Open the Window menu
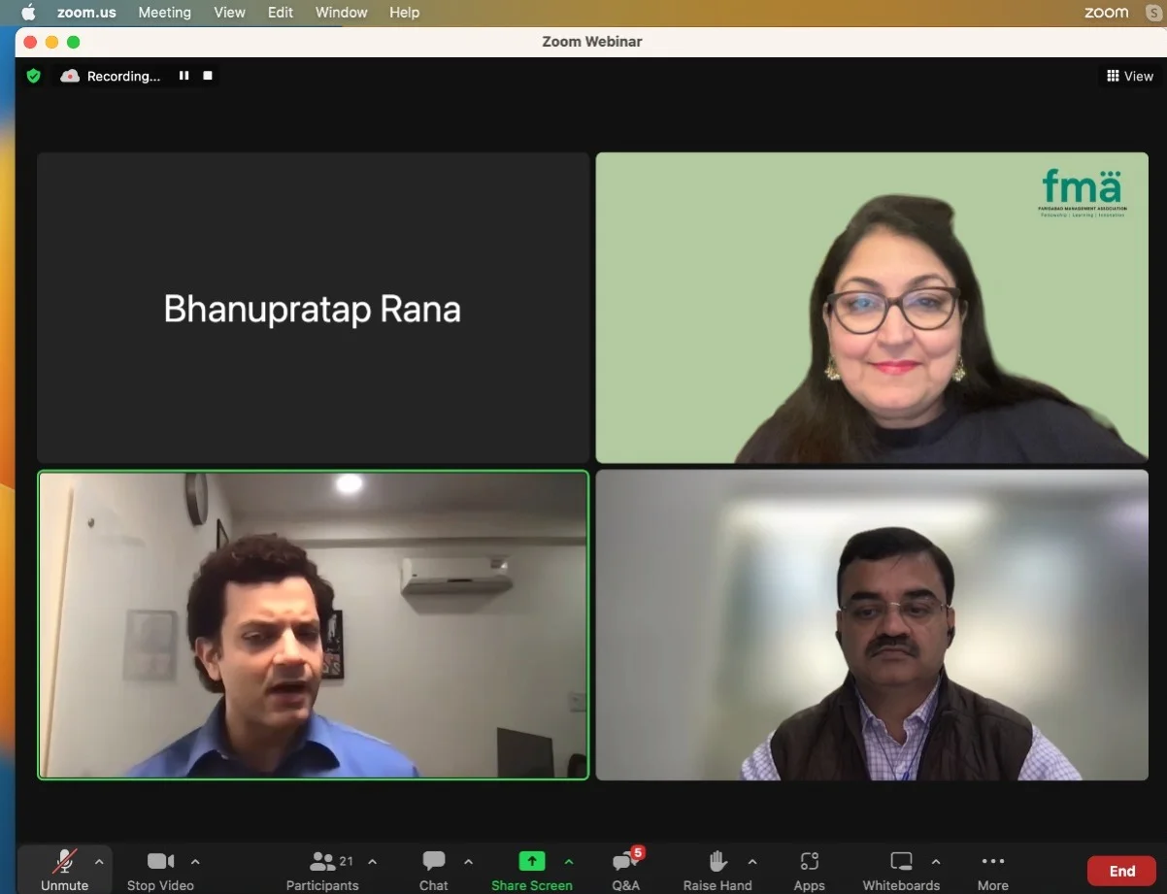The height and width of the screenshot is (894, 1167). (x=342, y=13)
